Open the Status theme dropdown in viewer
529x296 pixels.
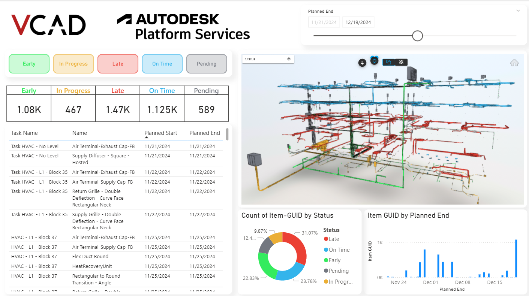[x=268, y=59]
